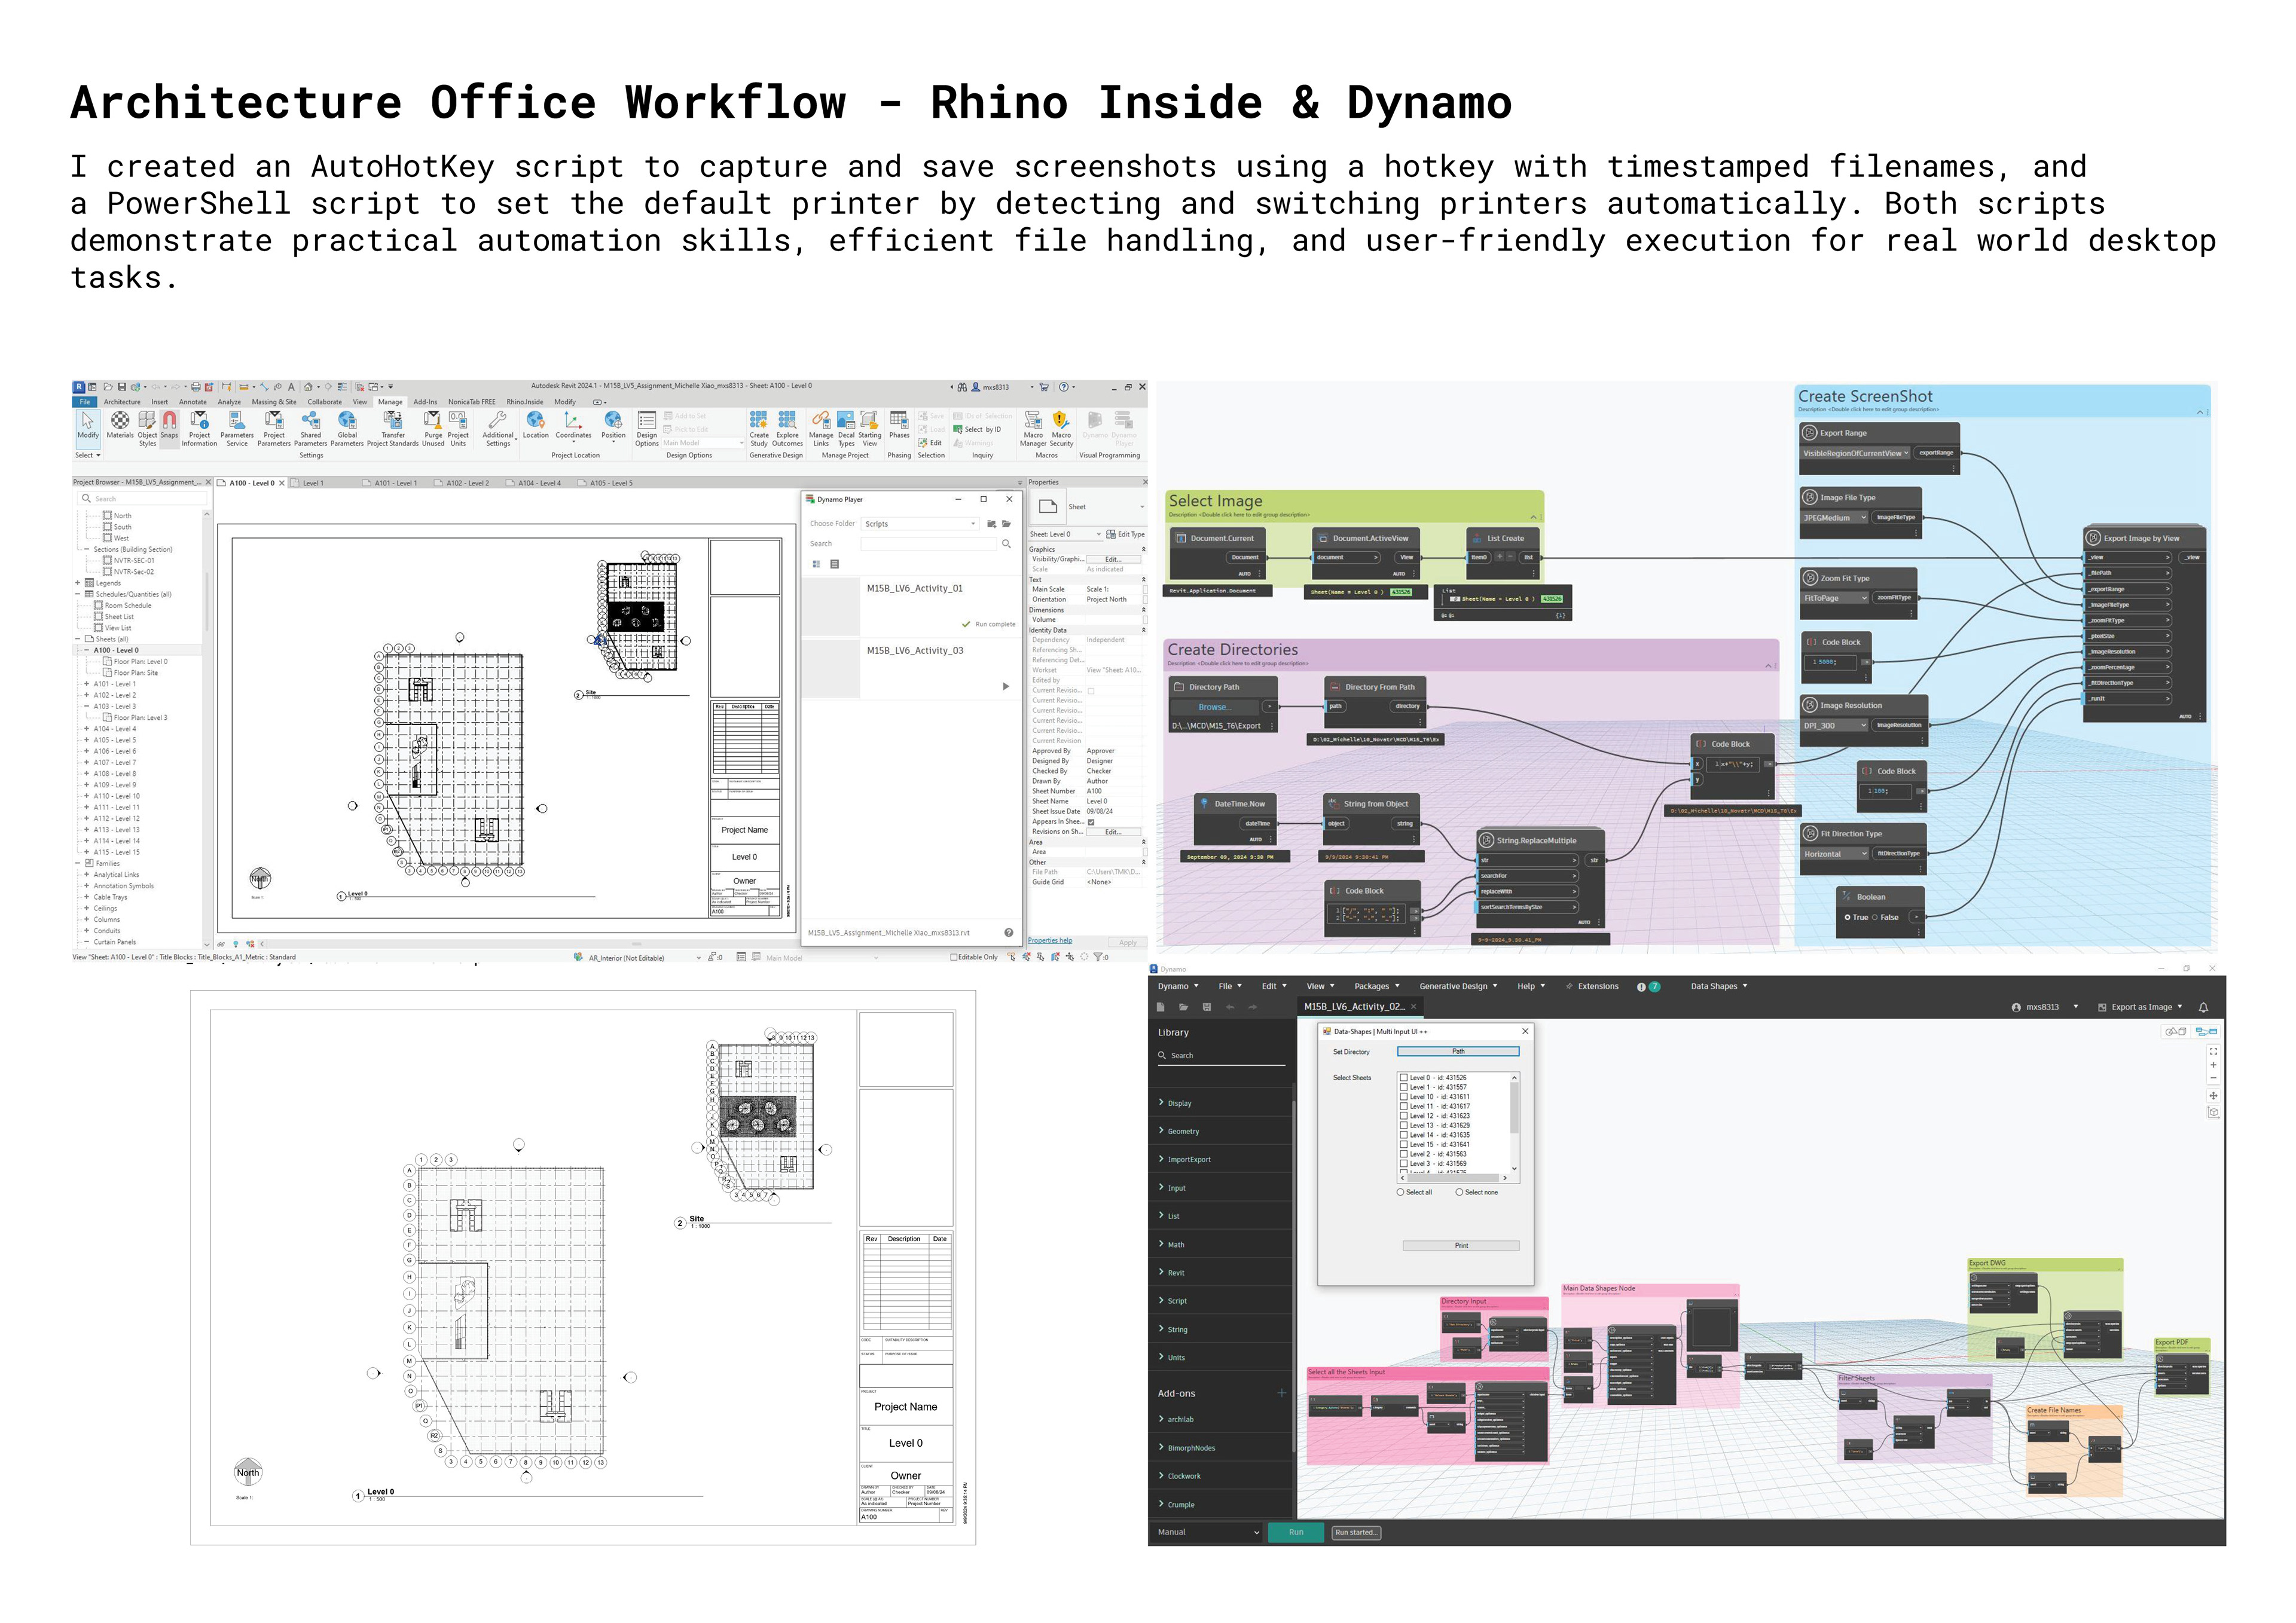This screenshot has height=1623, width=2296.
Task: Check the Level 0 sheet checkbox
Action: point(1404,1078)
